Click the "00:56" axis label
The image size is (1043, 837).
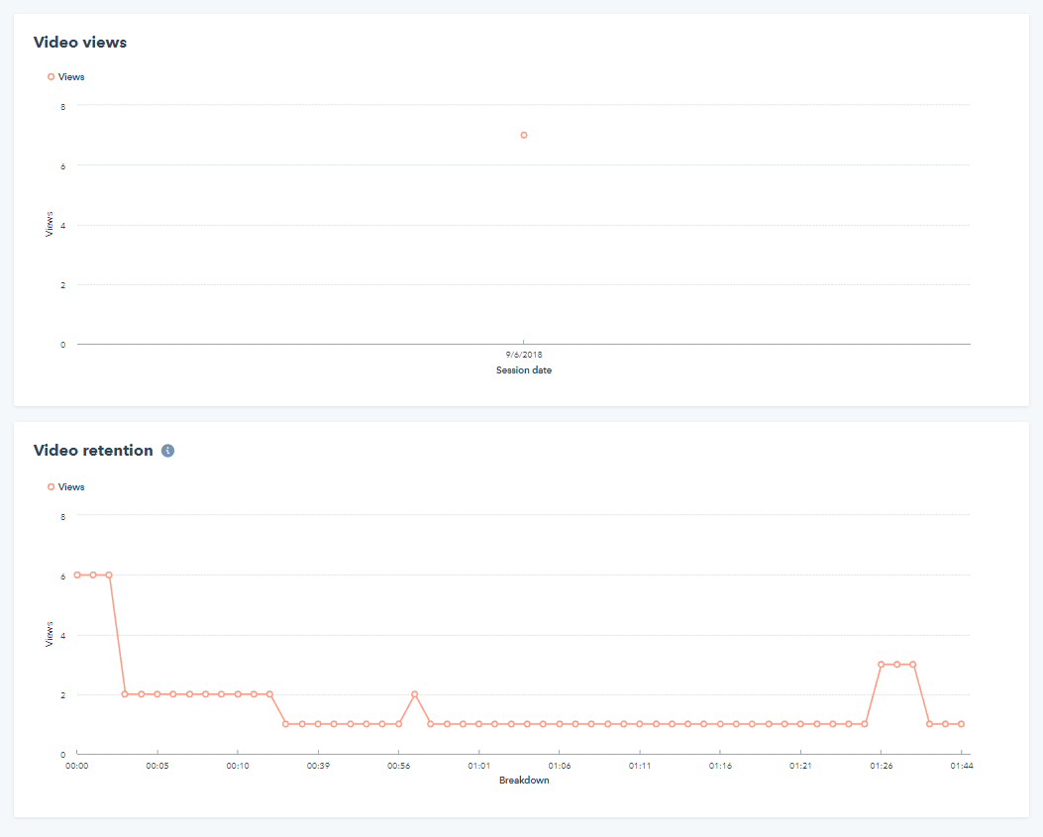(398, 766)
